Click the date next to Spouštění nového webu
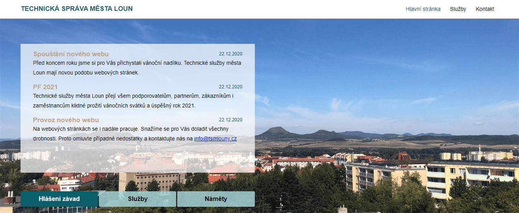 231,54
